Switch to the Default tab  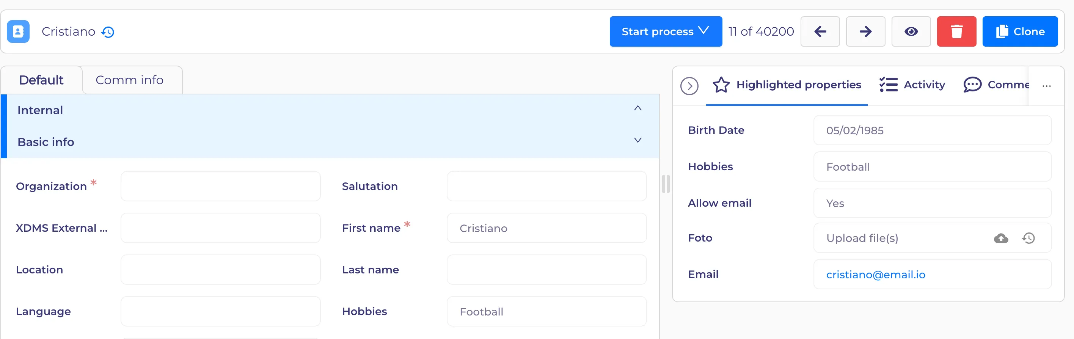41,80
